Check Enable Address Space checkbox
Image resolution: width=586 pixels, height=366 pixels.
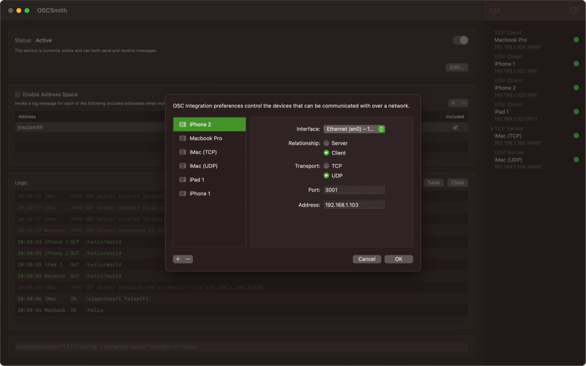click(x=17, y=94)
